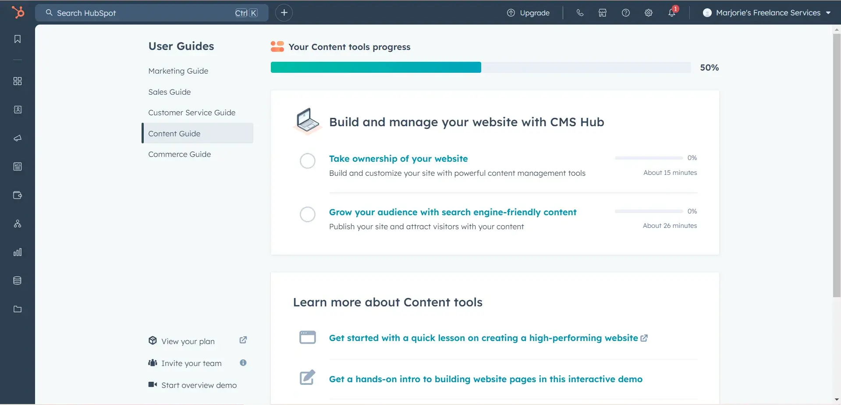Open the Bookmarks icon in sidebar
Viewport: 841px width, 405px height.
coord(18,39)
